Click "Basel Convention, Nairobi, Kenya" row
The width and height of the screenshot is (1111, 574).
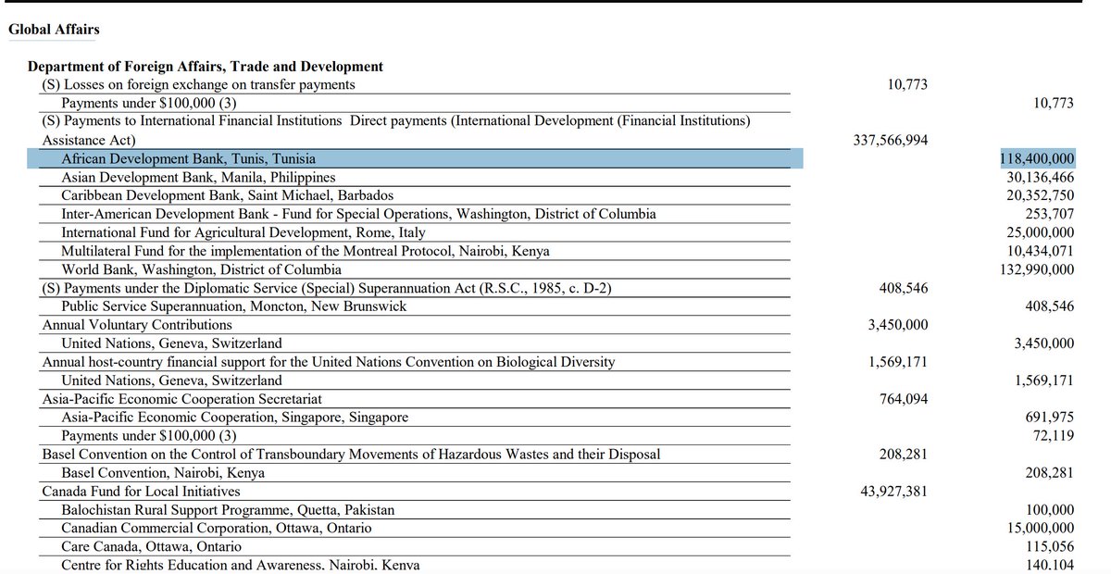pyautogui.click(x=164, y=472)
